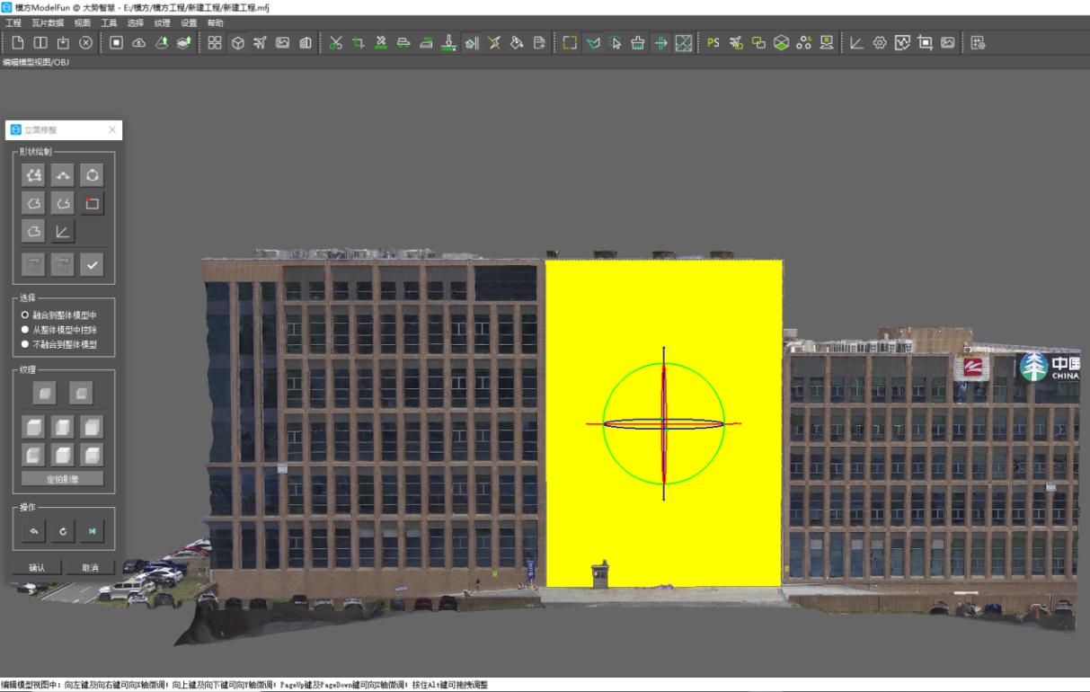Select 不融合到整体模型 radio option
1090x692 pixels.
coord(60,344)
